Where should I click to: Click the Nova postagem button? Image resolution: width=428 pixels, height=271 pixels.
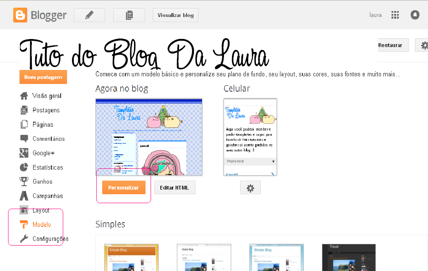43,77
